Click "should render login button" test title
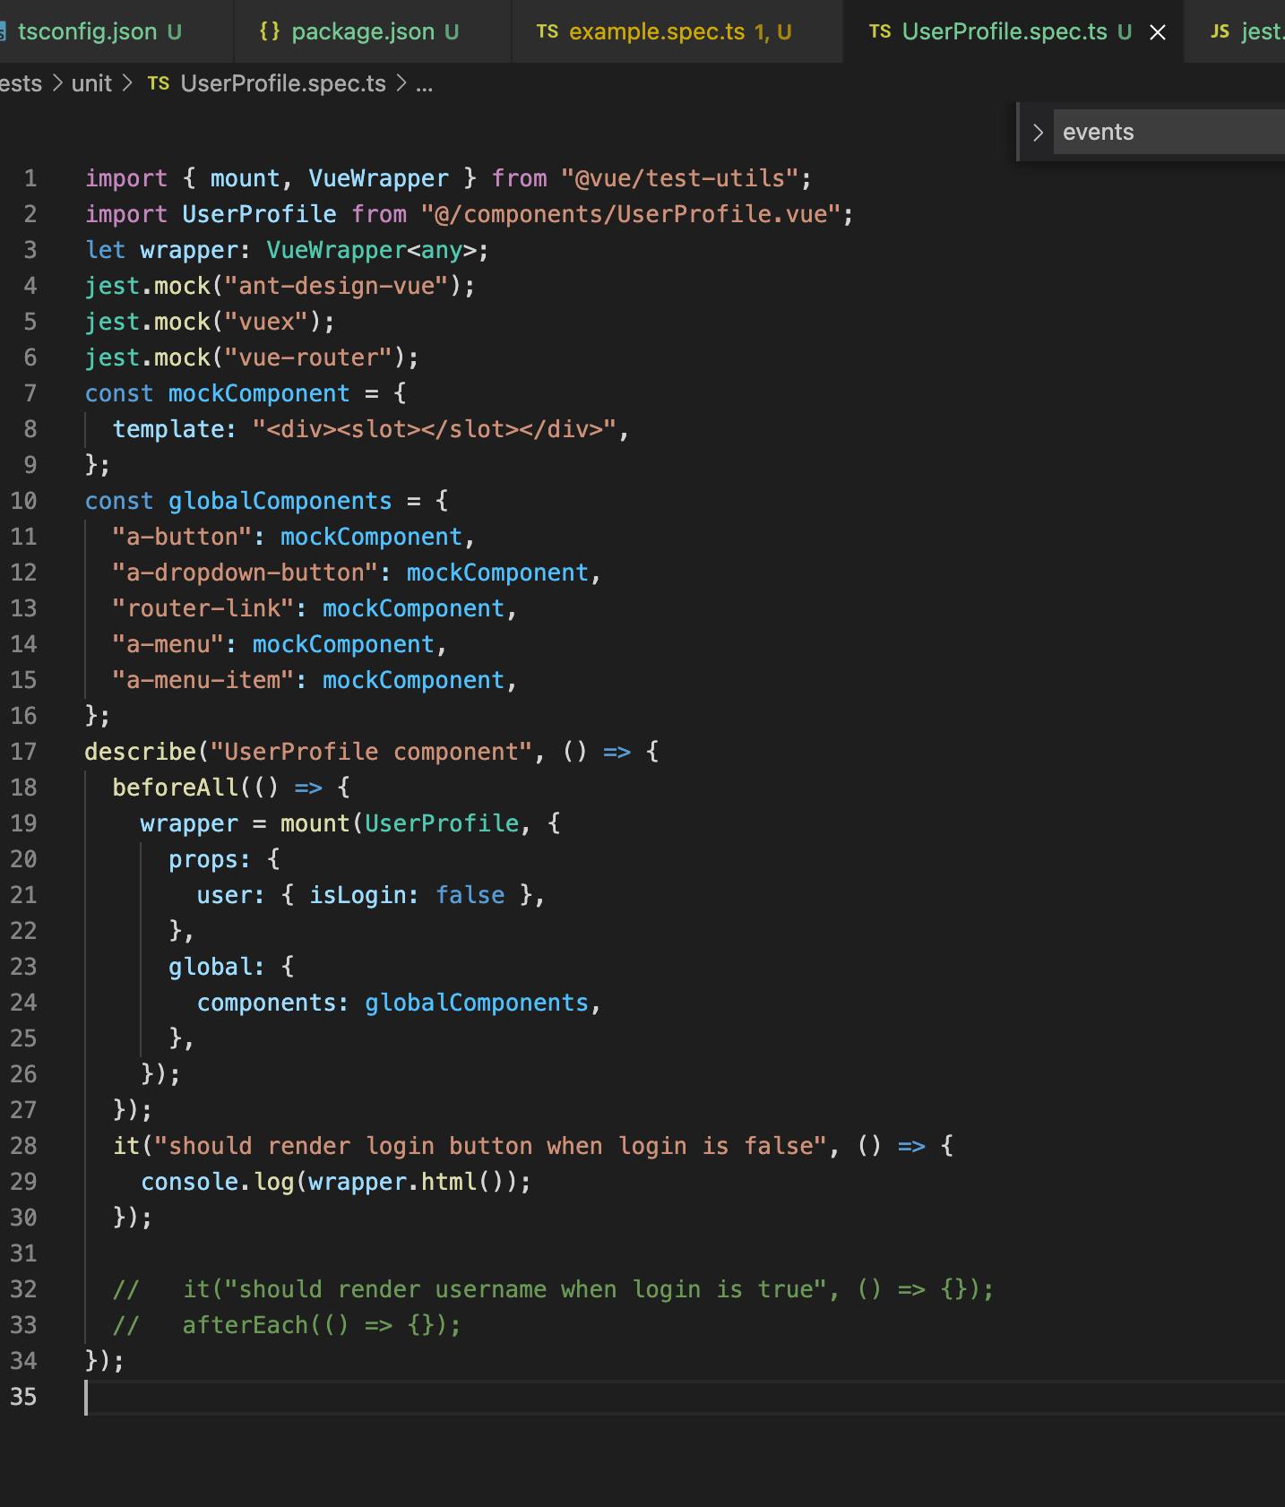This screenshot has height=1507, width=1285. click(491, 1146)
